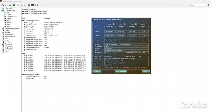Collapse the Системная плата tree node
Screen dimensions: 211x112
point(1,11)
